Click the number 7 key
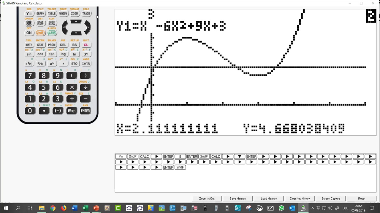The height and width of the screenshot is (213, 380). (30, 76)
